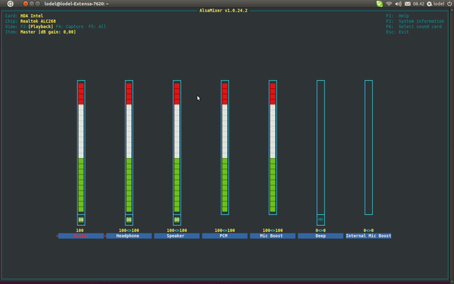
Task: Click the Headphone volume bar
Action: tap(129, 147)
